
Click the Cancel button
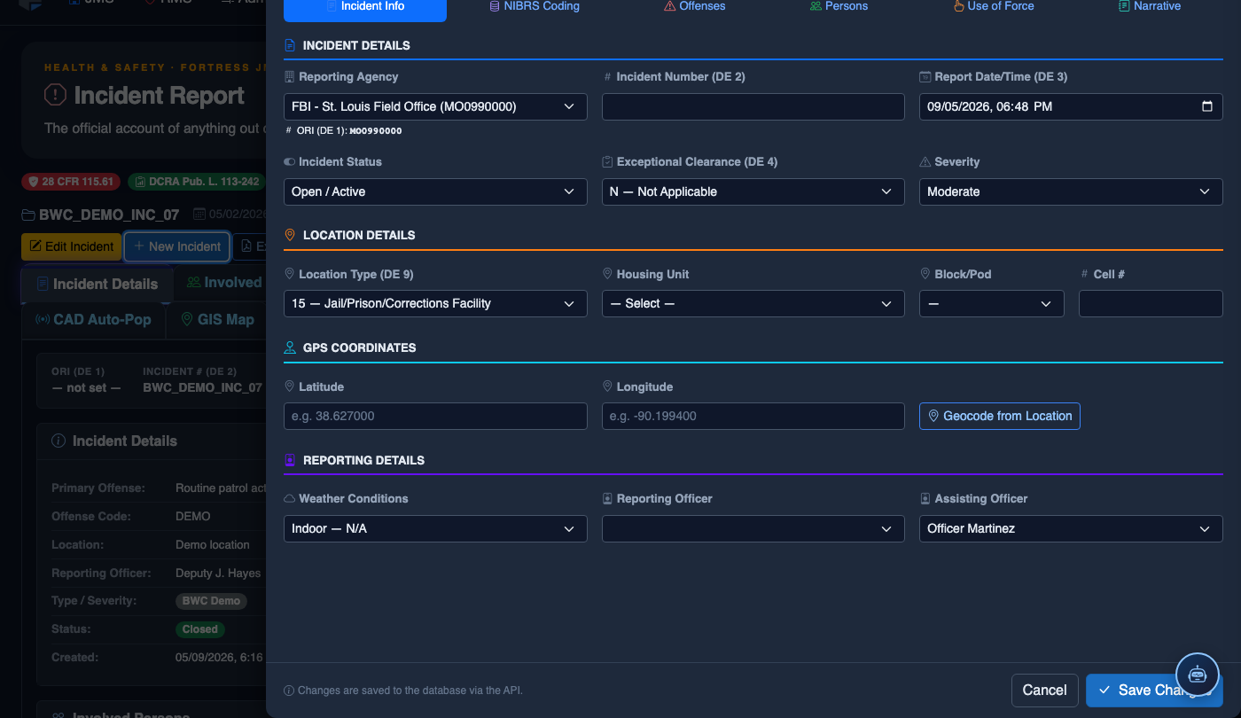(1044, 691)
